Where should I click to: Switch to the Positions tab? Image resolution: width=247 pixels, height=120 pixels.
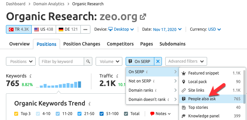point(46,44)
